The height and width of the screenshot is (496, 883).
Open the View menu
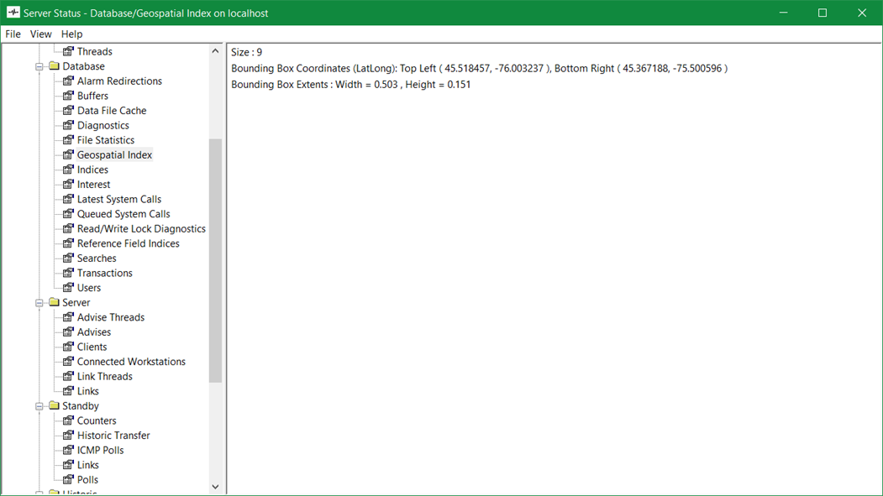(40, 34)
